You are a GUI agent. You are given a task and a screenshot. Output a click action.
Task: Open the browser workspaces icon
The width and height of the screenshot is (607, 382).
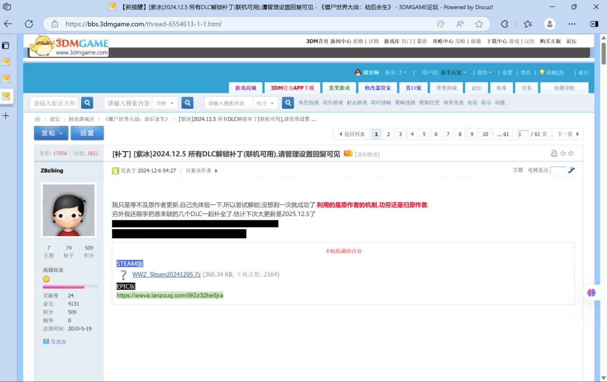tap(7, 7)
